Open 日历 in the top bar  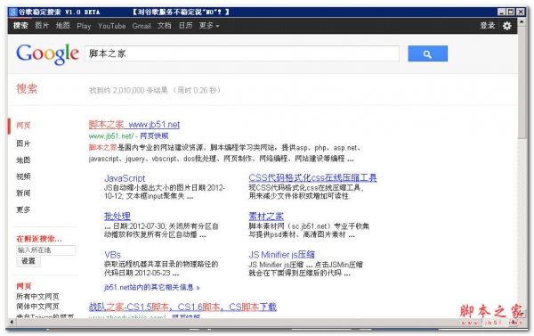coord(186,26)
